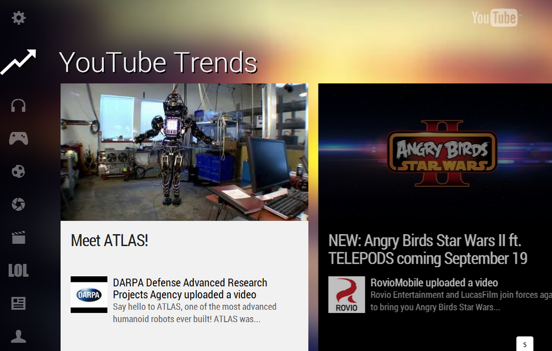Open the LOL comedy category
This screenshot has height=351, width=552.
point(18,270)
